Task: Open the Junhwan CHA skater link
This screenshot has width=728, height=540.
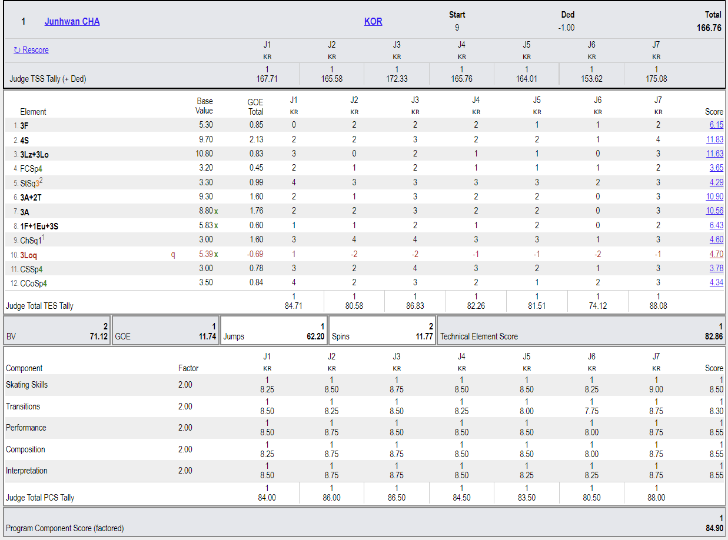Action: tap(72, 21)
